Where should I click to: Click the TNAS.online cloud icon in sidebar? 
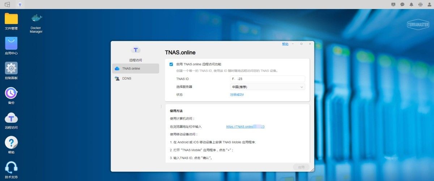click(x=117, y=69)
